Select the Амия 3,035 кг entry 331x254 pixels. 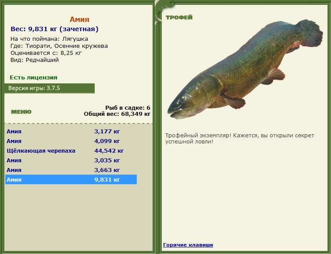pyautogui.click(x=71, y=161)
